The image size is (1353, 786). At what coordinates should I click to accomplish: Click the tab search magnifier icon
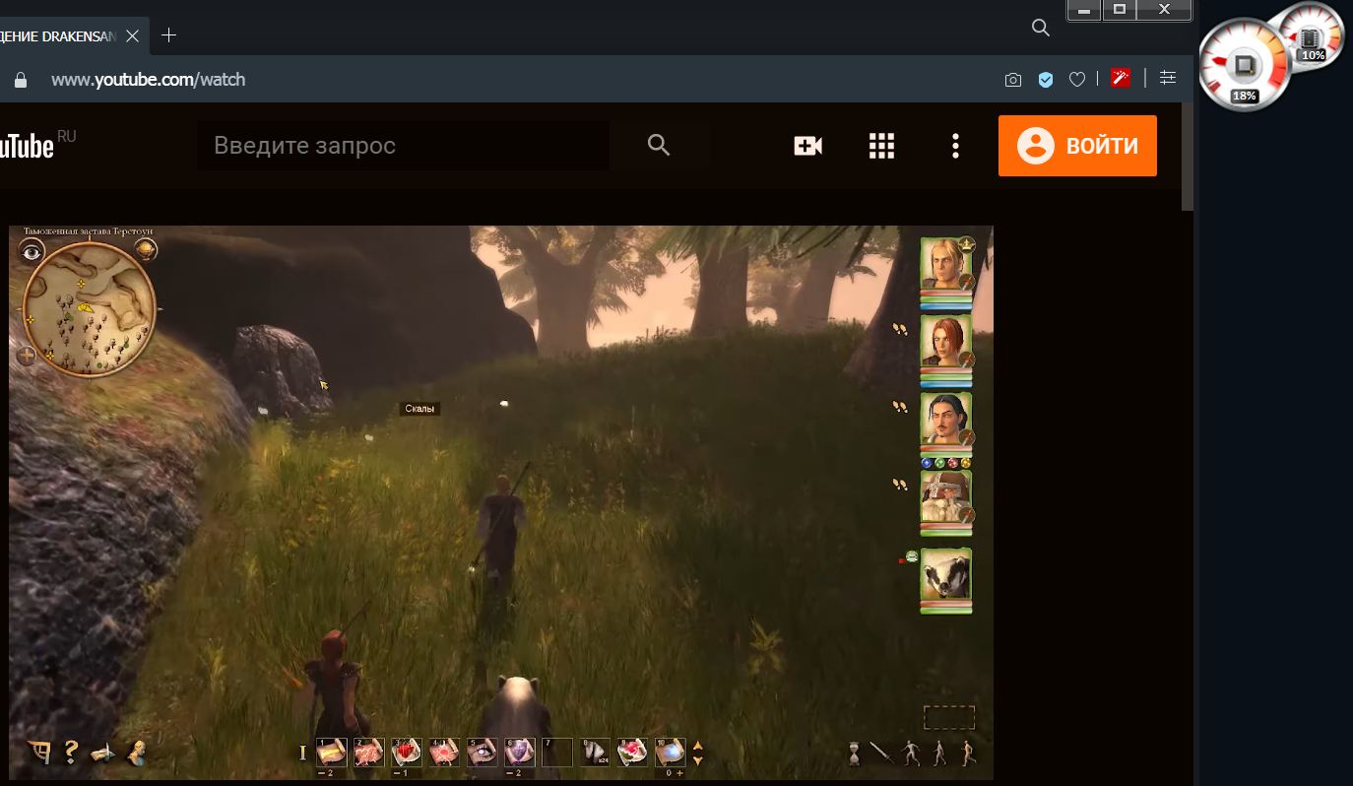click(x=1040, y=28)
